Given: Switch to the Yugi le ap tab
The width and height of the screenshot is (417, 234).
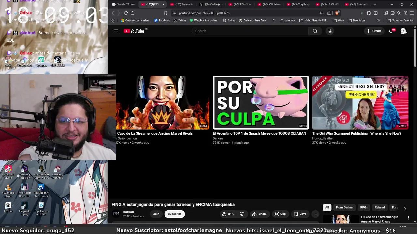Looking at the screenshot, I should (298, 4).
